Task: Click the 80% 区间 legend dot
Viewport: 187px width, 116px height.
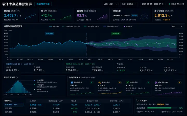Action: [35, 85]
